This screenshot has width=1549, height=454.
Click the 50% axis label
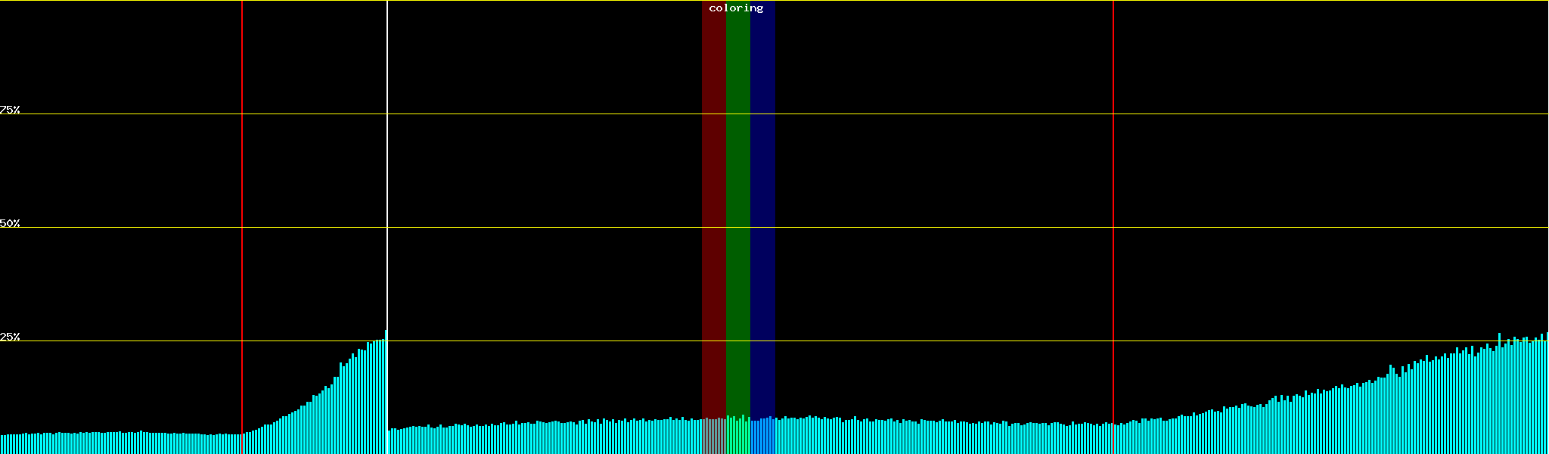tap(10, 224)
